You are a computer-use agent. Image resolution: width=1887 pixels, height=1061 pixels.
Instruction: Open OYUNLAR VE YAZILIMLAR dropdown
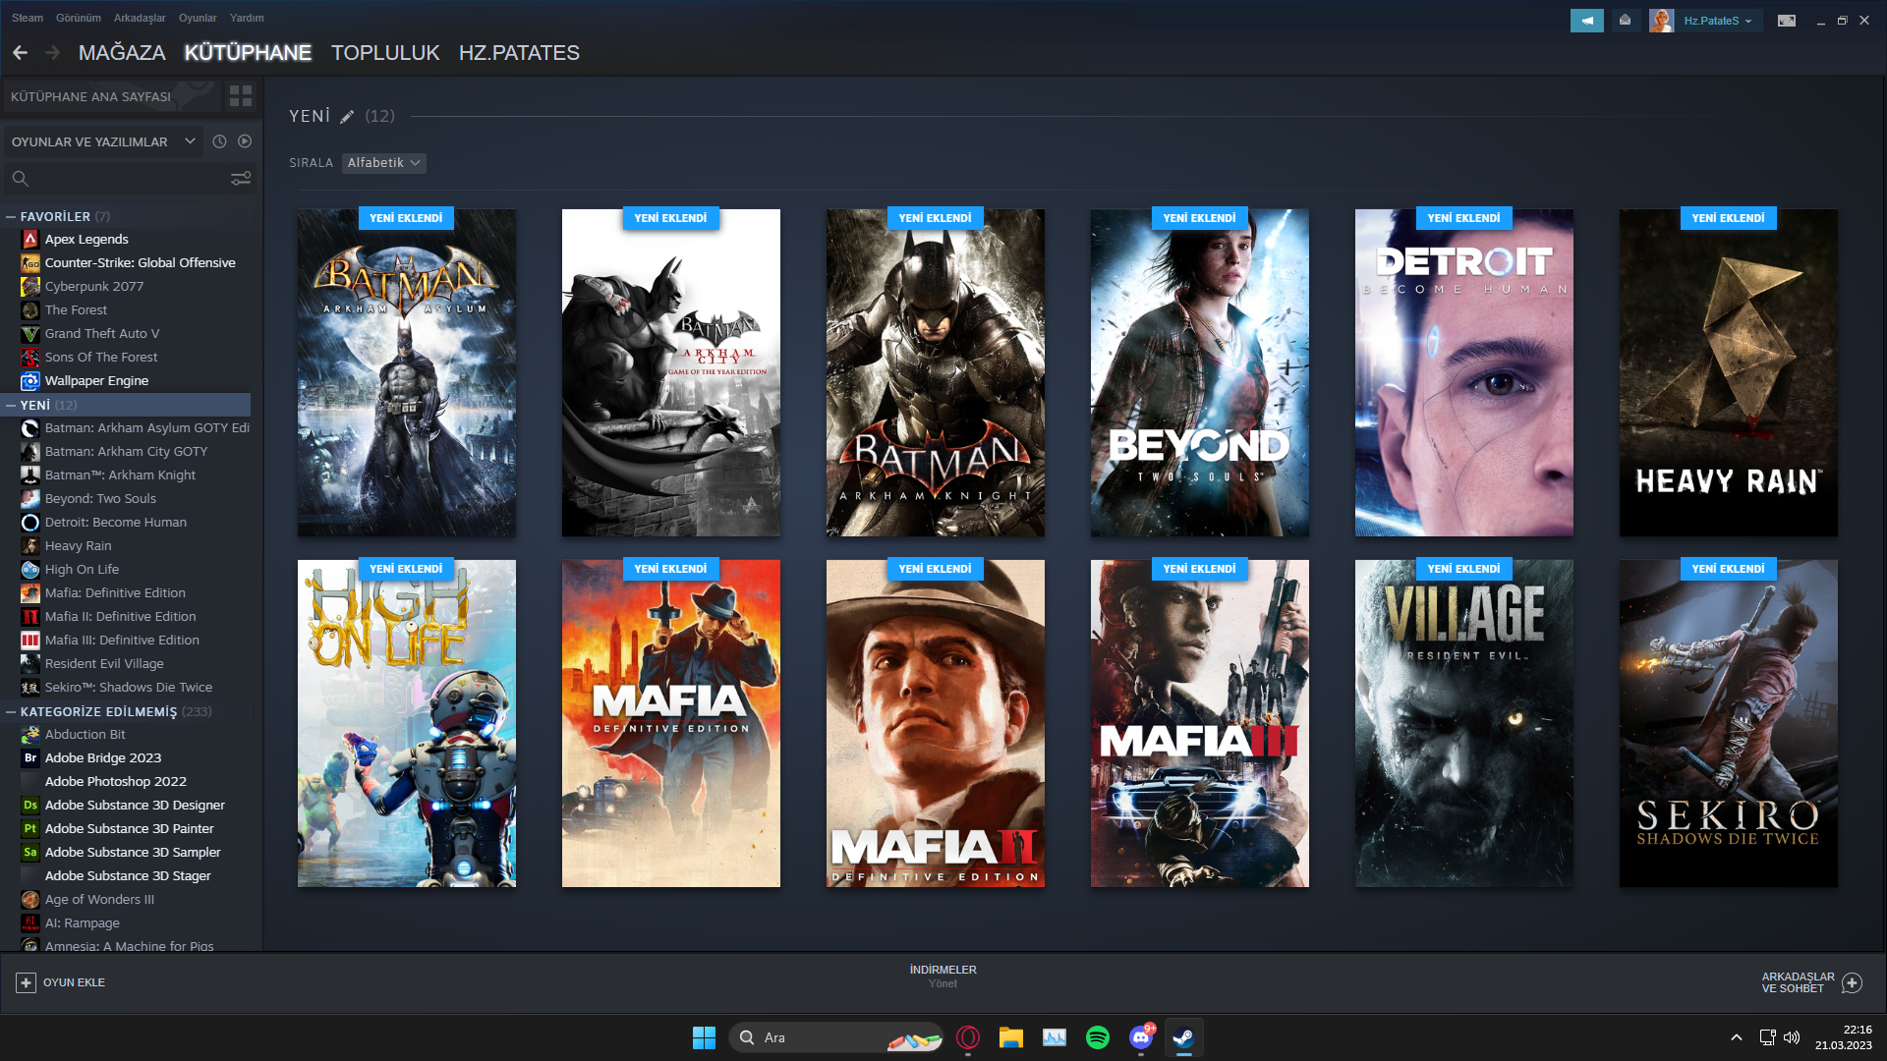coord(103,141)
